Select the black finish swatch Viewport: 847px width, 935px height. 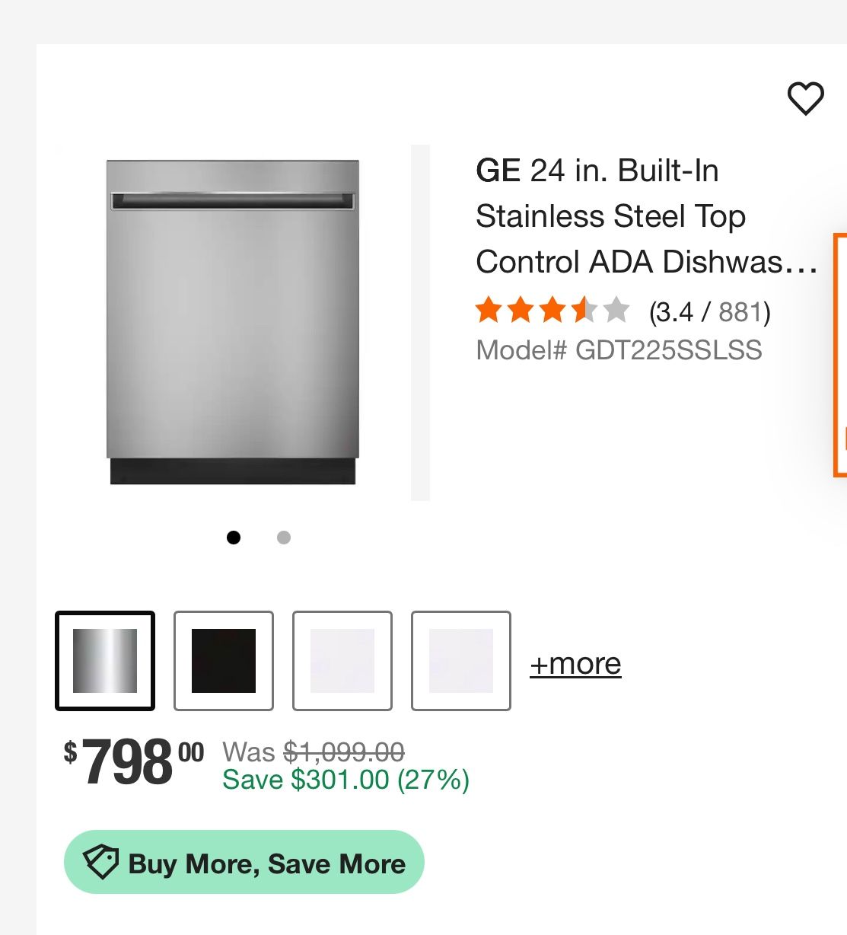pos(224,660)
